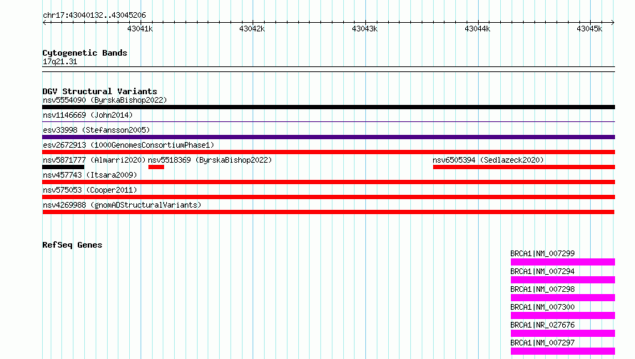This screenshot has width=635, height=359.
Task: Open the DGV Structural Variants track title
Action: click(x=100, y=91)
